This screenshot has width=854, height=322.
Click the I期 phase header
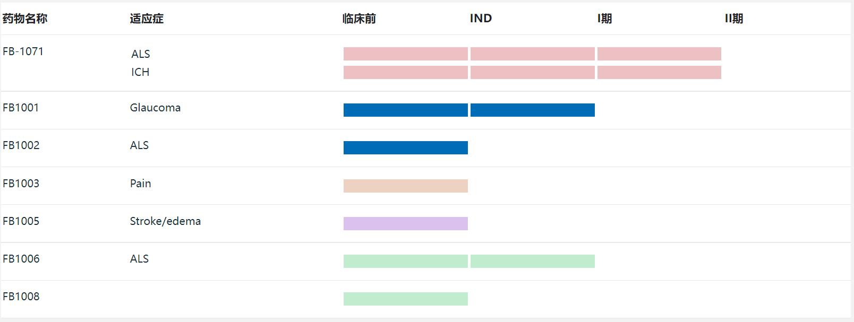[604, 19]
